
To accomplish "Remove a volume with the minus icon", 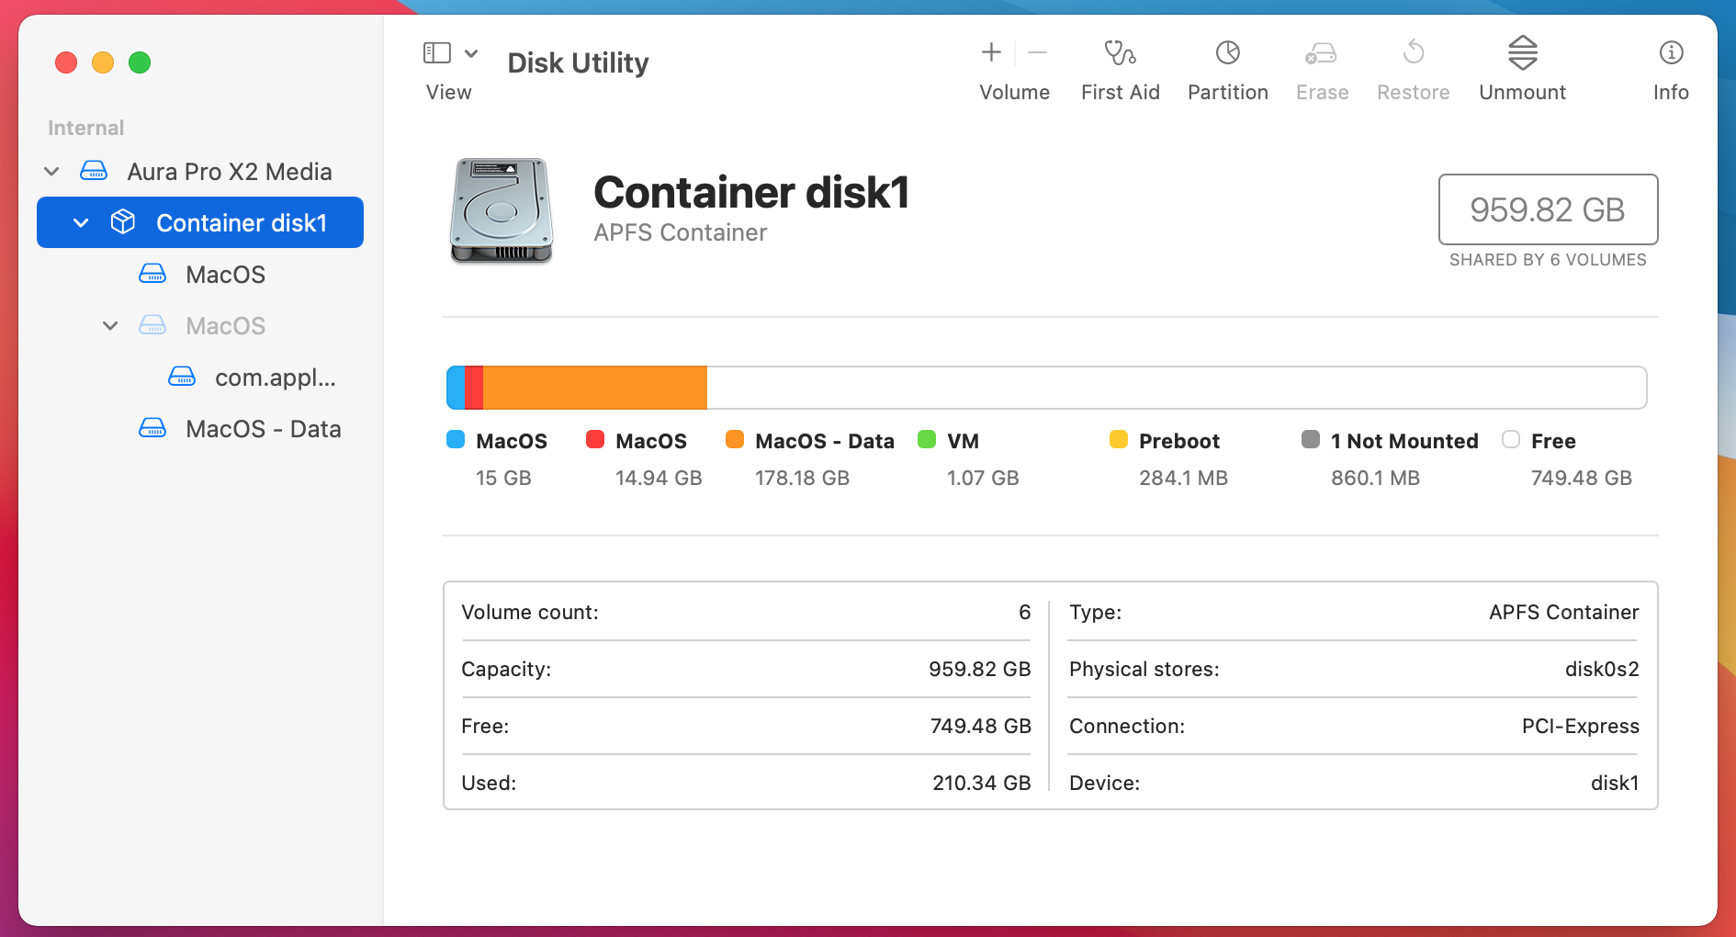I will [1038, 53].
